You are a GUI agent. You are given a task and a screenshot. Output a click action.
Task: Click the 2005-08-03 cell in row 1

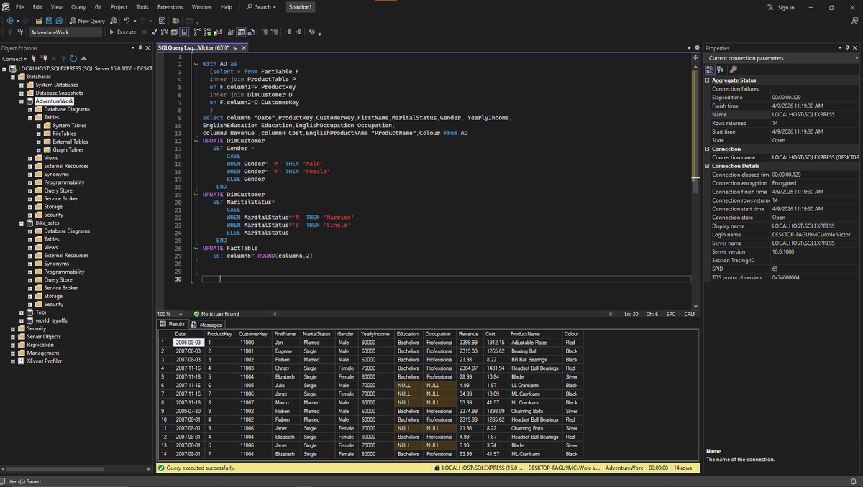pyautogui.click(x=188, y=343)
